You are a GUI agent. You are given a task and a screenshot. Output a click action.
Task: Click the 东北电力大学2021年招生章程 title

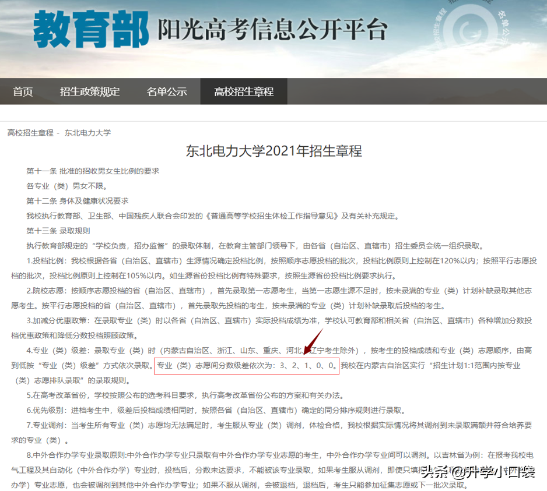(274, 151)
